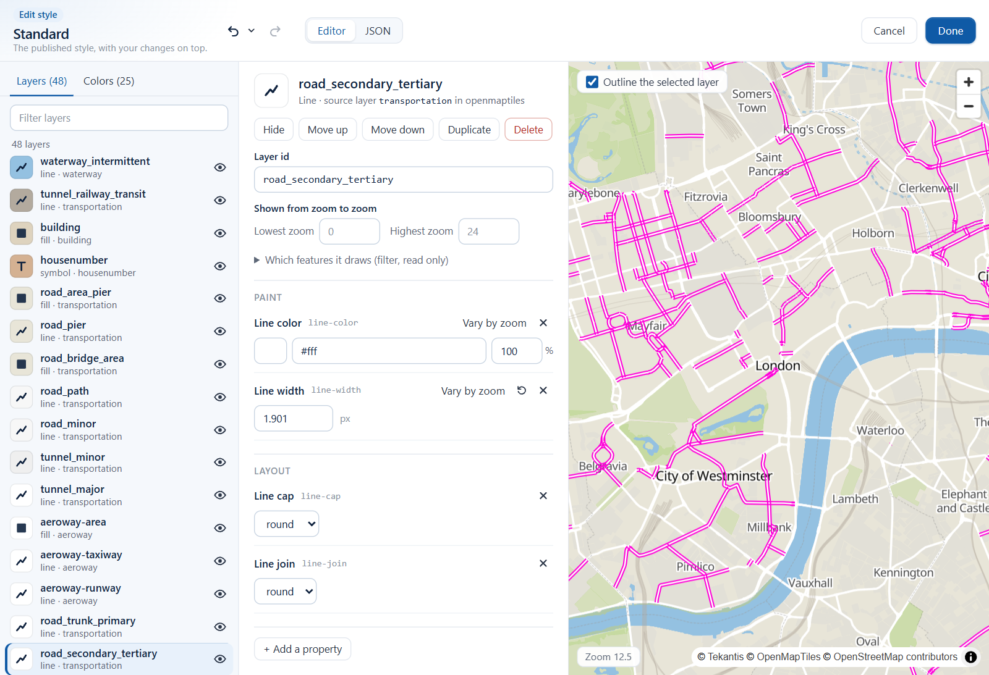Toggle Outline the selected layer checkbox
The height and width of the screenshot is (675, 989).
(x=592, y=82)
